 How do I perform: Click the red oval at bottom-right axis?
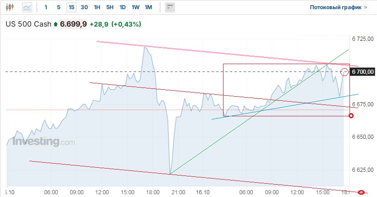[x=361, y=192]
